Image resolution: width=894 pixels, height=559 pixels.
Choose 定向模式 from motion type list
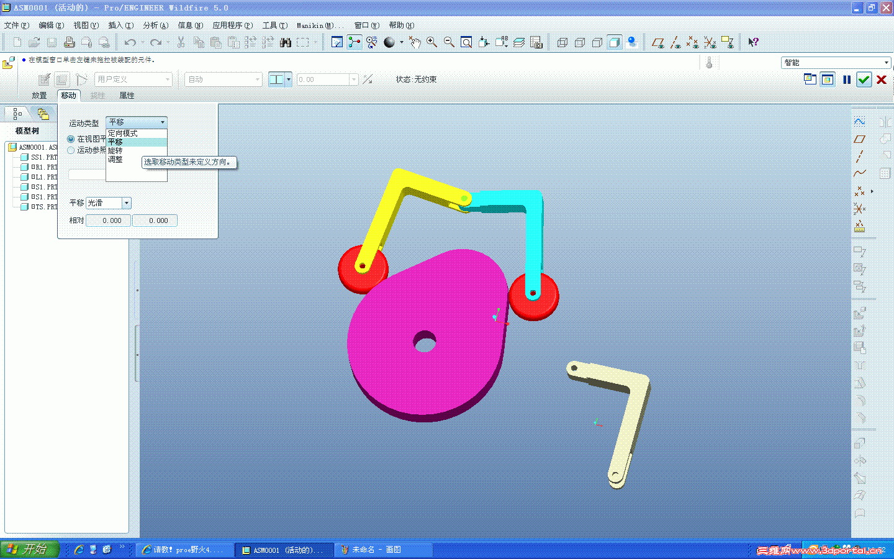click(x=137, y=134)
